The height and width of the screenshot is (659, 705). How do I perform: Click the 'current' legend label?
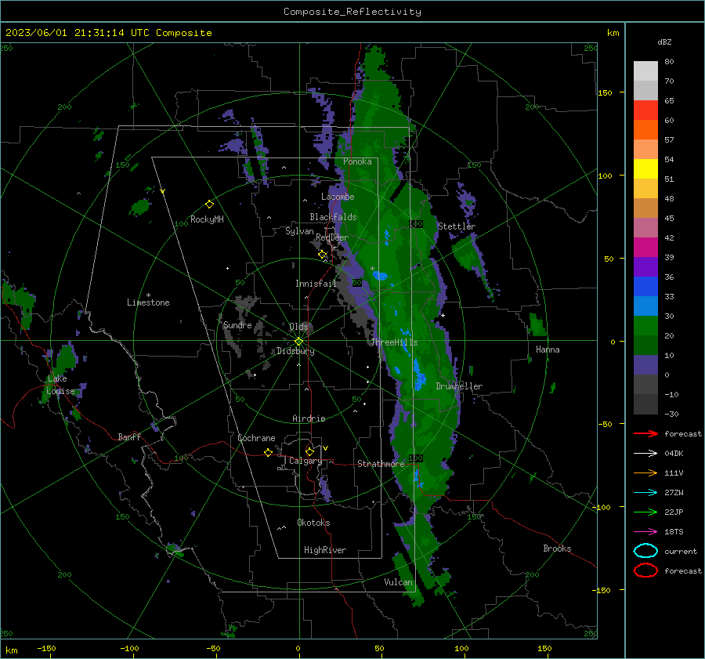click(x=681, y=551)
